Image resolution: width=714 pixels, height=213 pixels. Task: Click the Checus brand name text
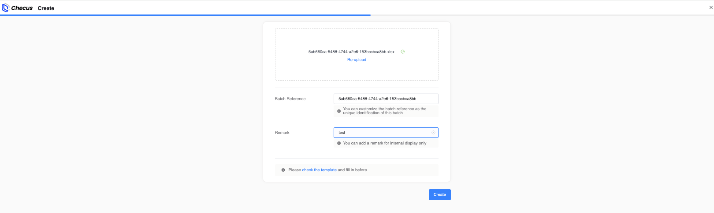click(x=22, y=8)
